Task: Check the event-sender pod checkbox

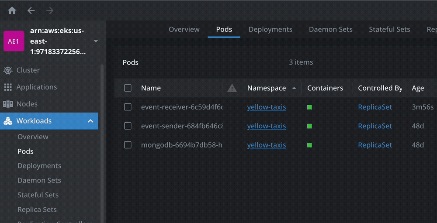Action: [x=128, y=126]
